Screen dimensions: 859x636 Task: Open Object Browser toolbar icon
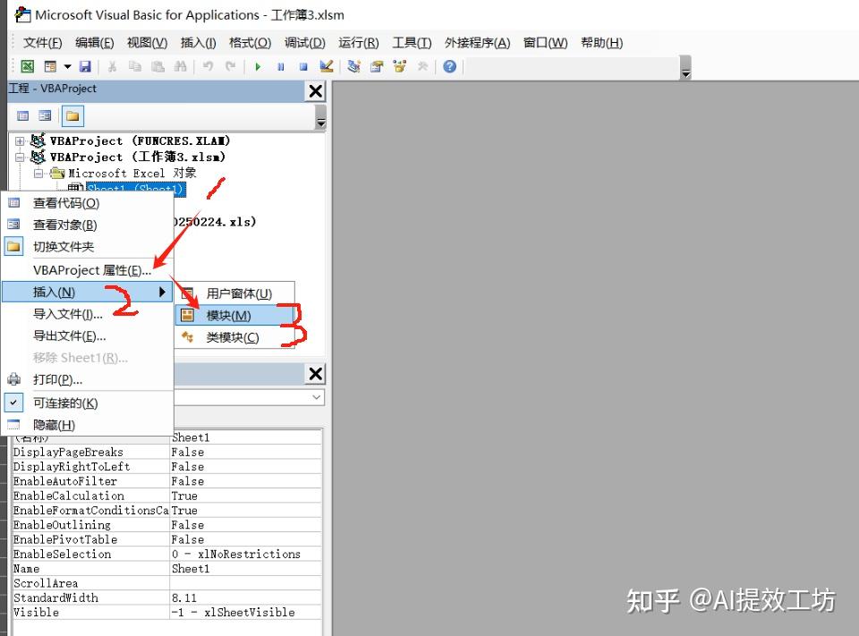pyautogui.click(x=400, y=66)
